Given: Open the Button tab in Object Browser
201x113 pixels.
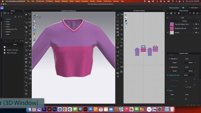Looking at the screenshot, I should point(179,13).
